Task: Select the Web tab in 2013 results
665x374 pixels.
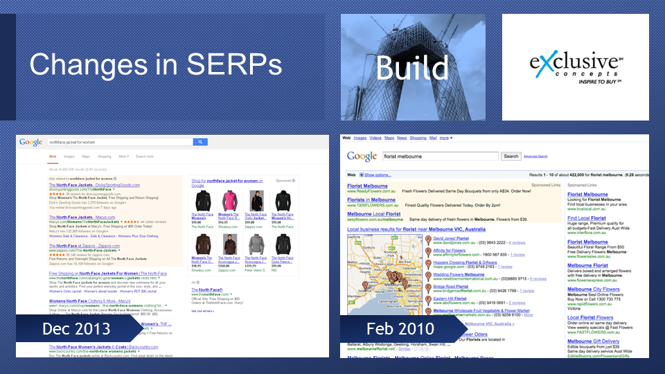Action: (x=53, y=157)
